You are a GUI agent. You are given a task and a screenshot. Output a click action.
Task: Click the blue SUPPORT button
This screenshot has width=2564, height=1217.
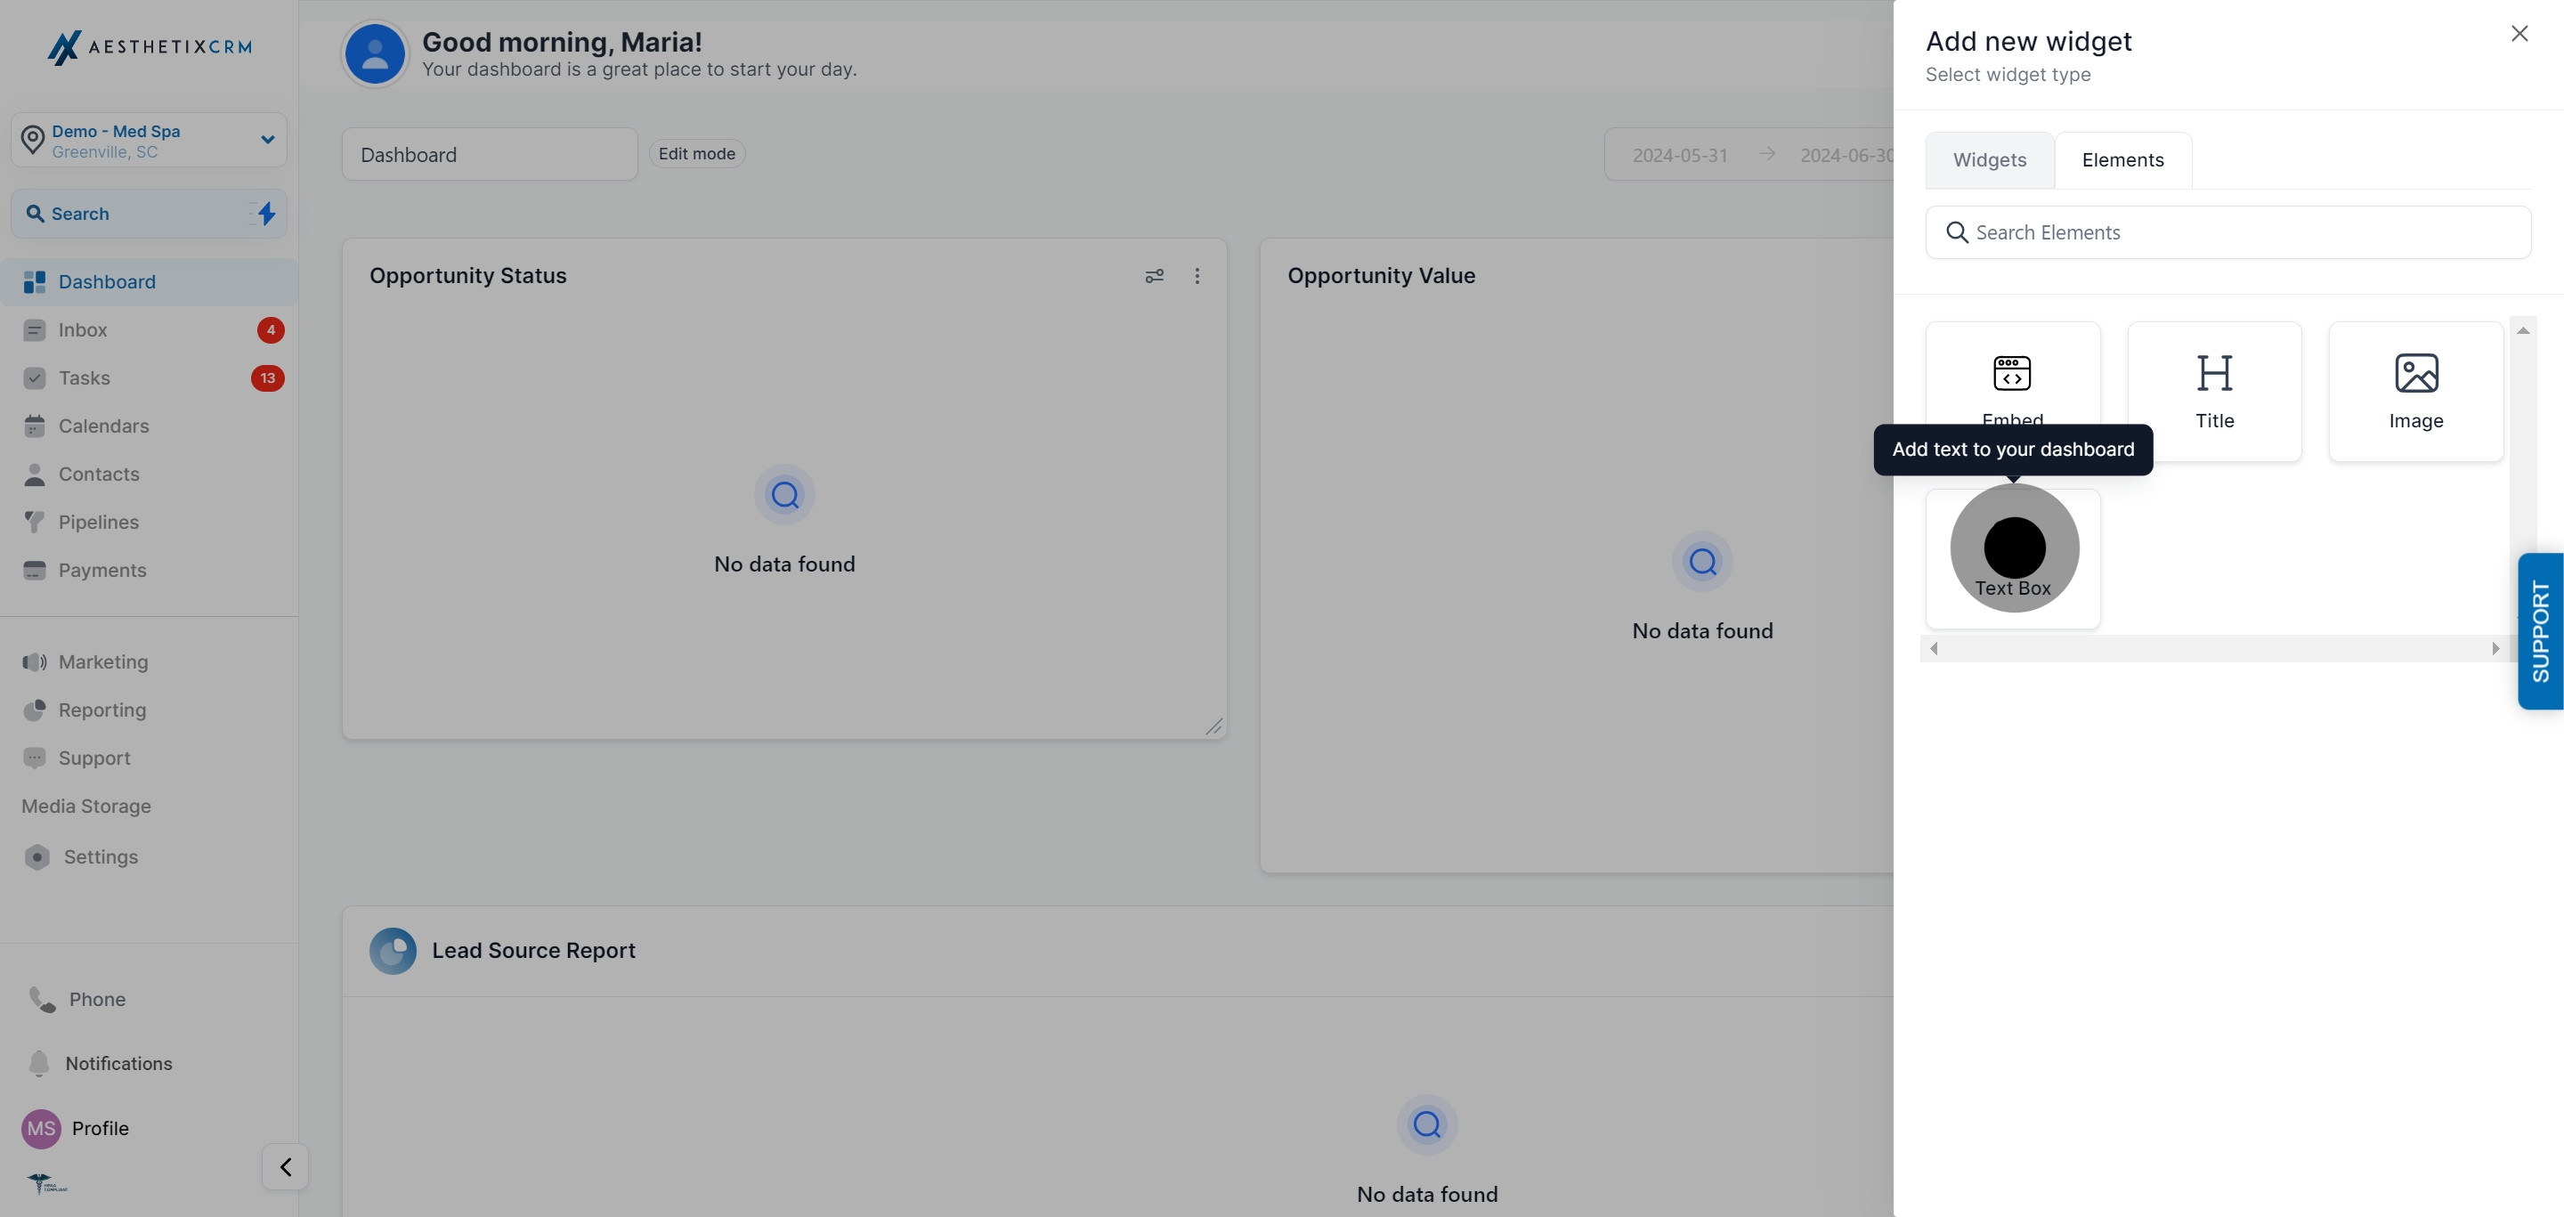click(2540, 631)
